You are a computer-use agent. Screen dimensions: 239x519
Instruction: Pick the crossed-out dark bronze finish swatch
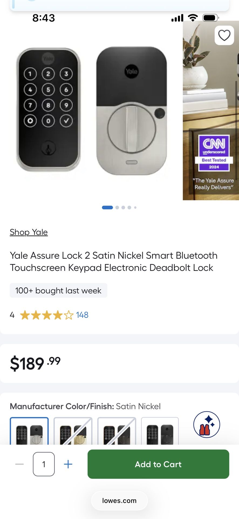click(117, 431)
